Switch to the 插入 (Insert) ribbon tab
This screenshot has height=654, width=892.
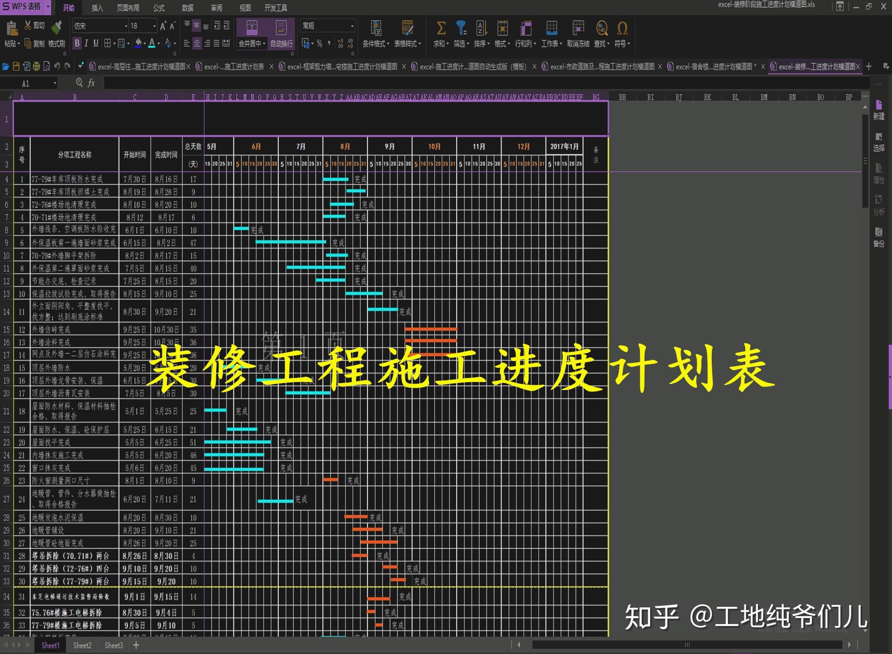pos(97,8)
